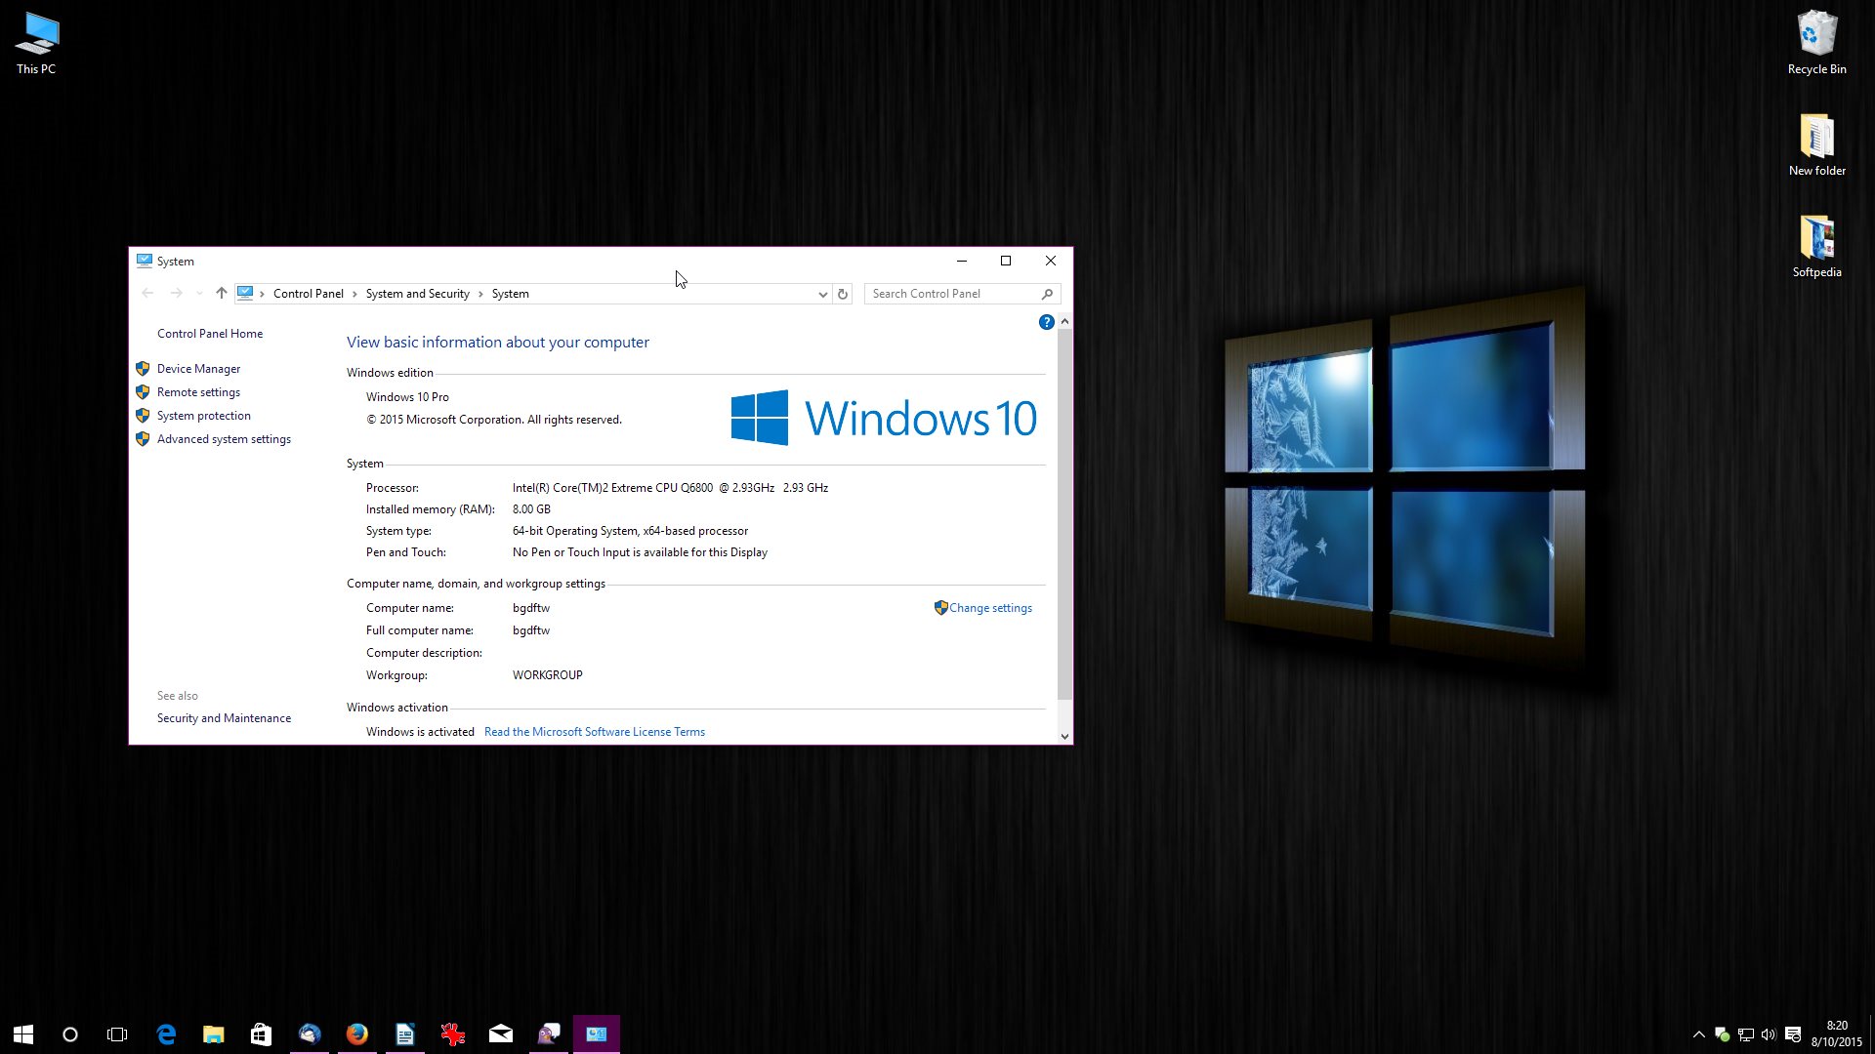Open Security and Maintenance link

click(x=224, y=718)
